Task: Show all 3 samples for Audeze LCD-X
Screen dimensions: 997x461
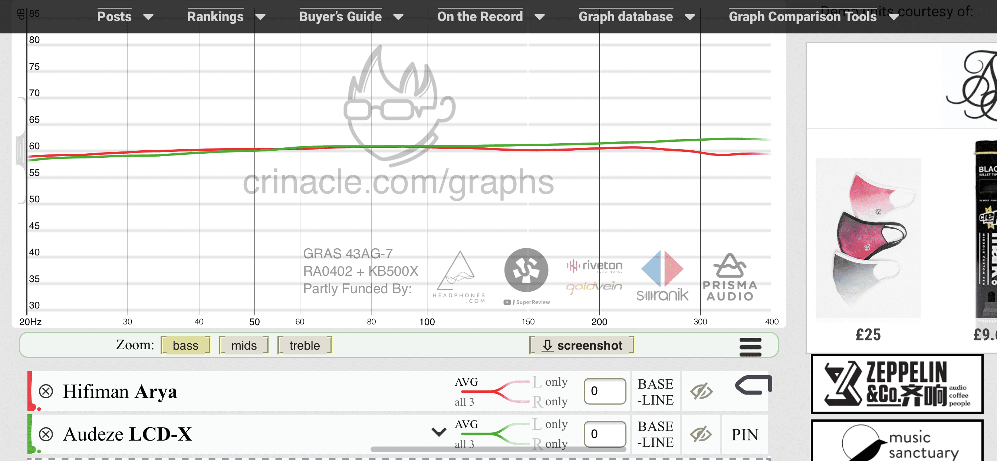Action: (464, 444)
